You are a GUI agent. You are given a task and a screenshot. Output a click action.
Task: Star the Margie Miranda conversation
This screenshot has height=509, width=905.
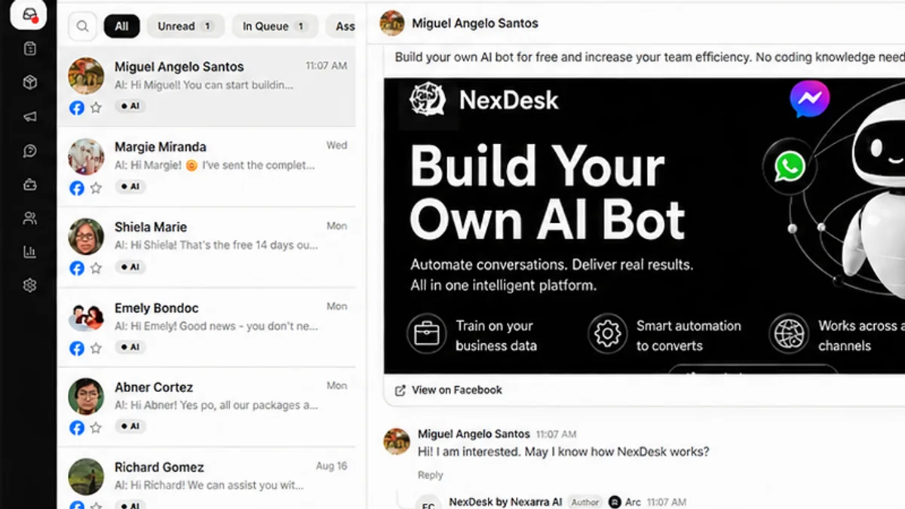tap(96, 188)
